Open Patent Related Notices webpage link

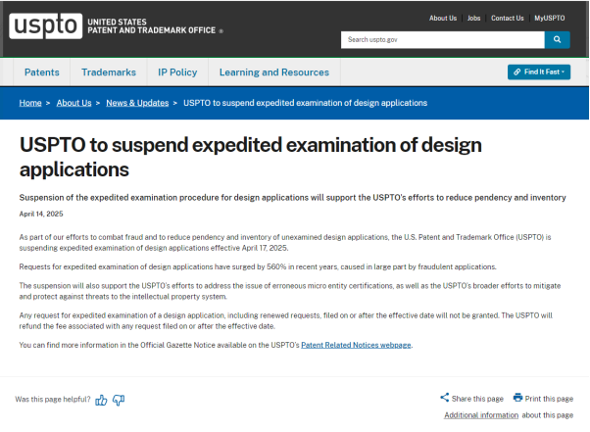tap(356, 345)
